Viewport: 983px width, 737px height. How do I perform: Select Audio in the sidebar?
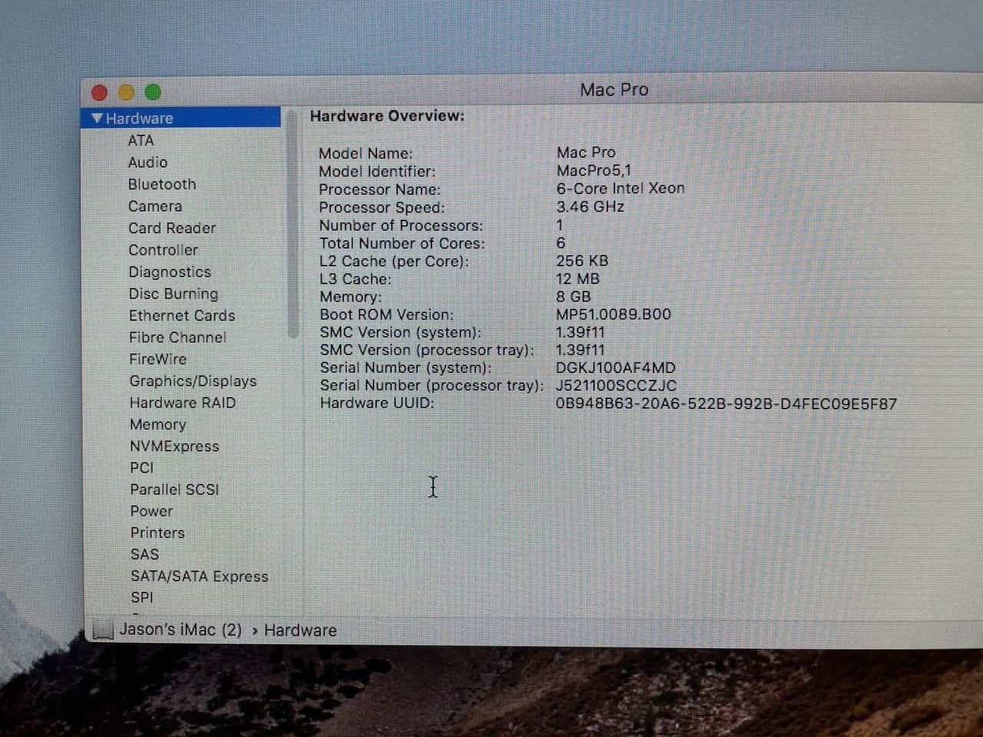[147, 162]
